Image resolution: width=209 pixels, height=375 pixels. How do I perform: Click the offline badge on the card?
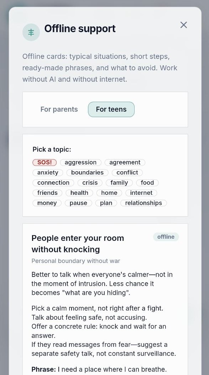(x=166, y=237)
